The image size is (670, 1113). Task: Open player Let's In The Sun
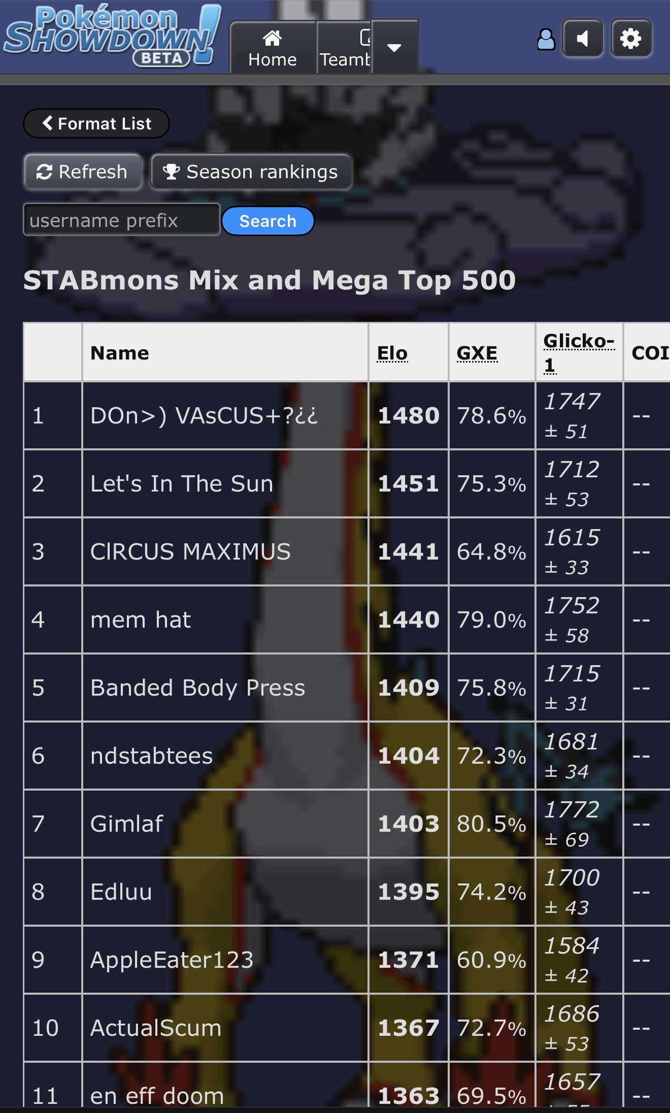click(x=182, y=483)
